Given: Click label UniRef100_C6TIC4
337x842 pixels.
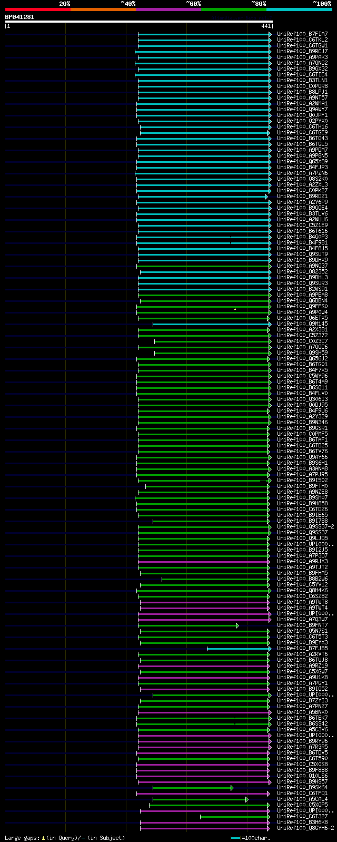Looking at the screenshot, I should click(x=302, y=74).
